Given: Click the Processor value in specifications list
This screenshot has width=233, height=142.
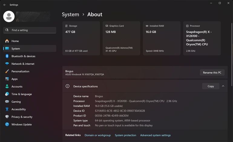Looking at the screenshot, I should (x=136, y=101).
